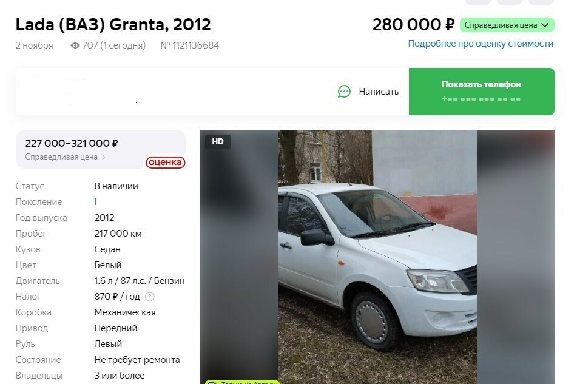Click the 227 000–321 000 ₽ price range block
The image size is (577, 384).
point(101,149)
